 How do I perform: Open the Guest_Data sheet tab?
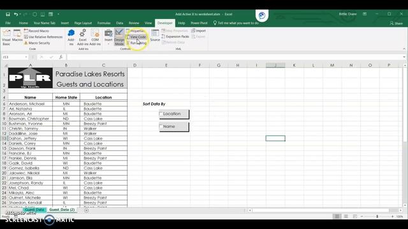coord(34,209)
